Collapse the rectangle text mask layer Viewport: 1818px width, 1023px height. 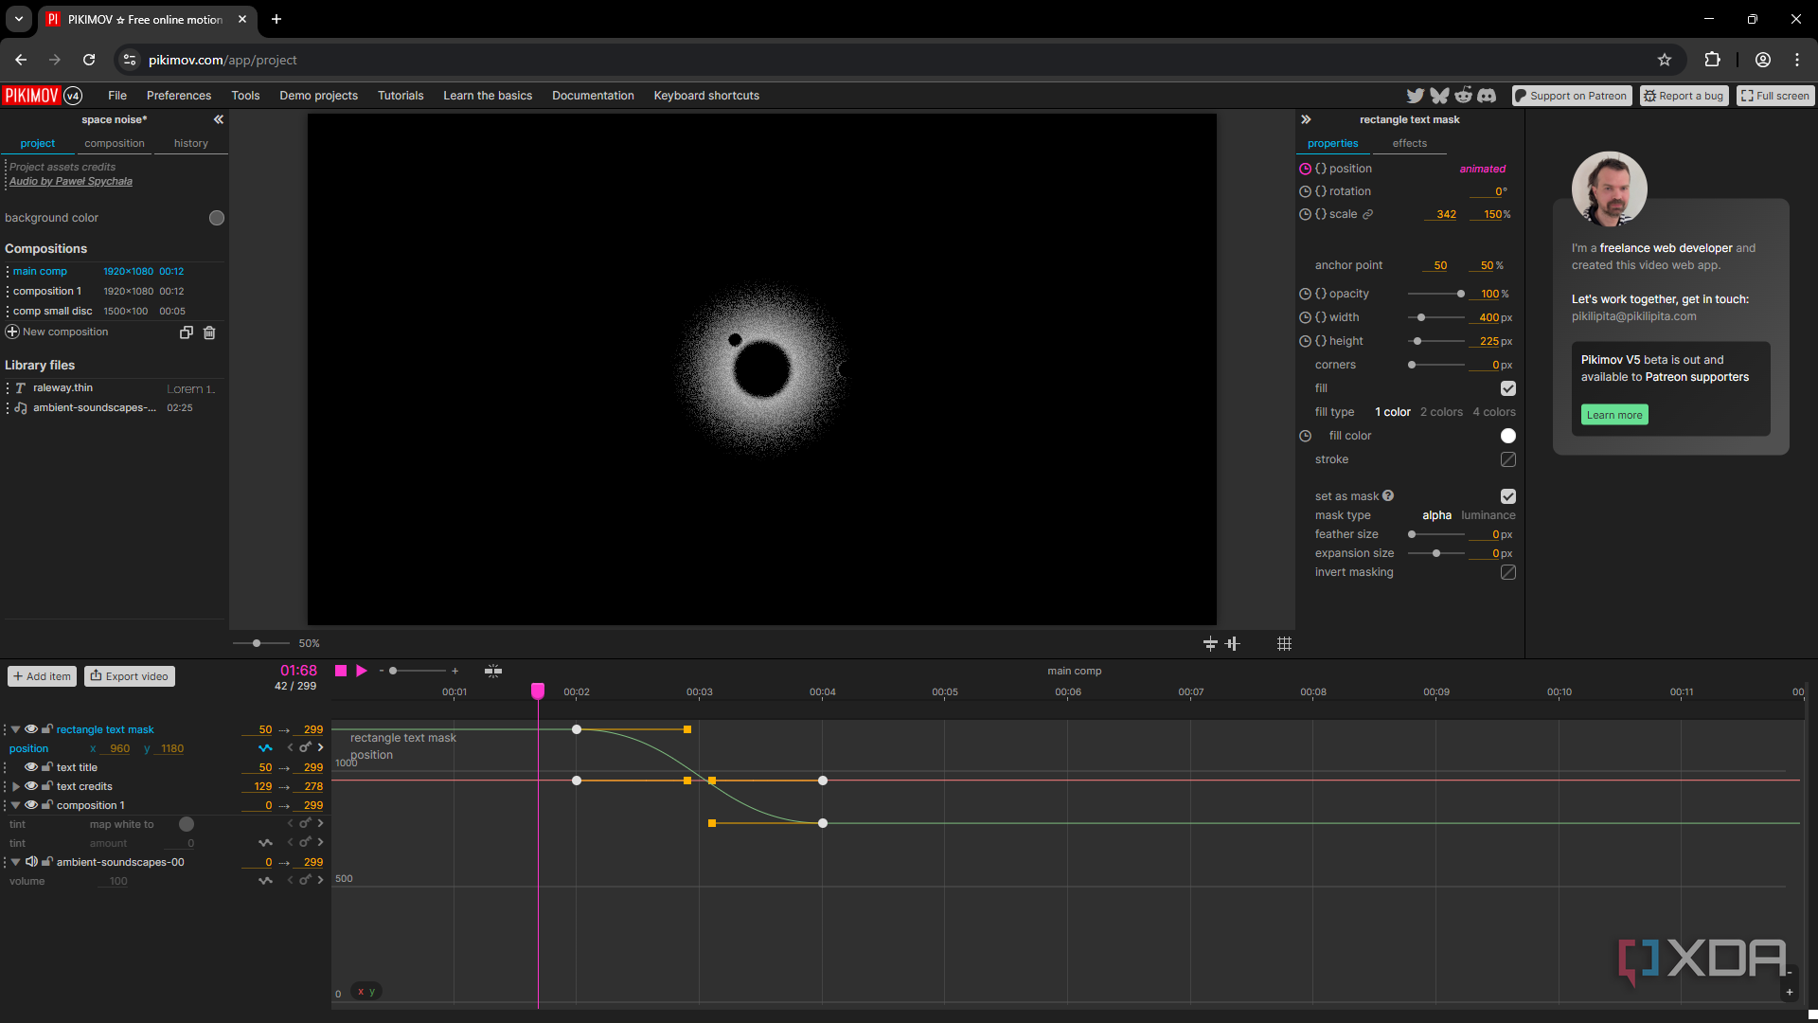[x=16, y=729]
